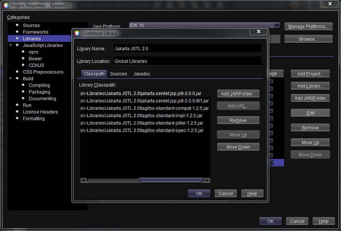
Task: Switch to the Sources tab in Customize Library
Action: [118, 74]
